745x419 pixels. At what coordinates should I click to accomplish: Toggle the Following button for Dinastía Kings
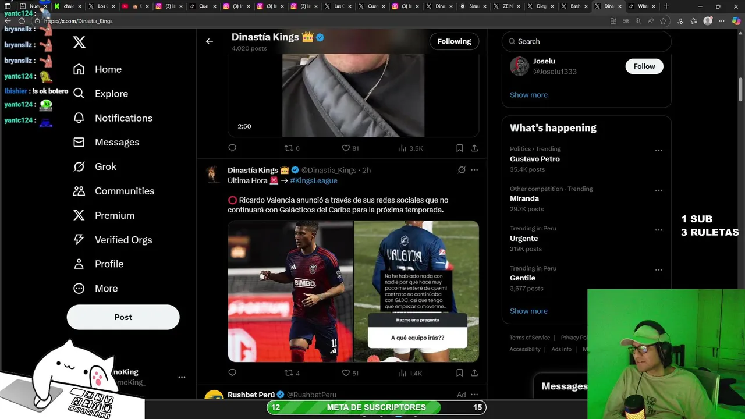454,41
